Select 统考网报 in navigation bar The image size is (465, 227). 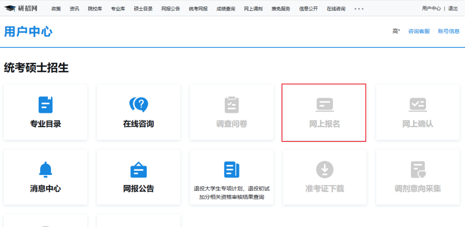pyautogui.click(x=198, y=9)
